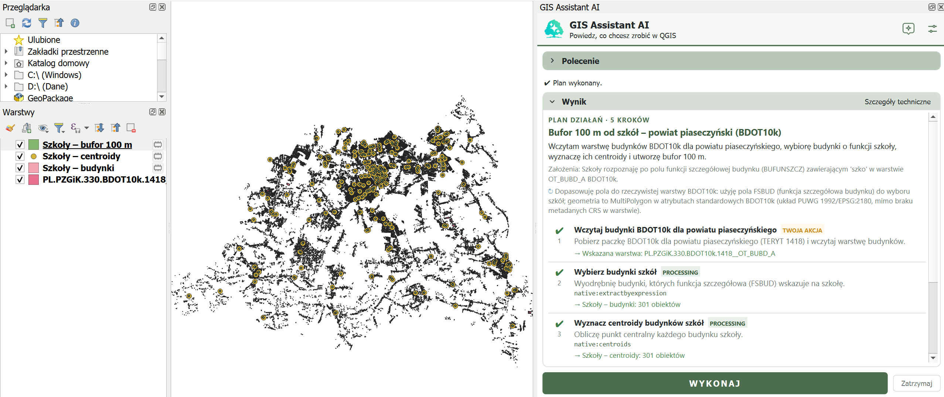944x397 pixels.
Task: Select the Szkoły – centroidy layer name
Action: click(x=81, y=156)
